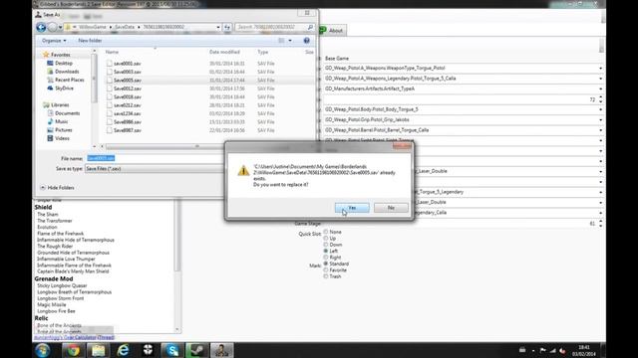The image size is (638, 358).
Task: Sort files by Date modified column
Action: (224, 52)
